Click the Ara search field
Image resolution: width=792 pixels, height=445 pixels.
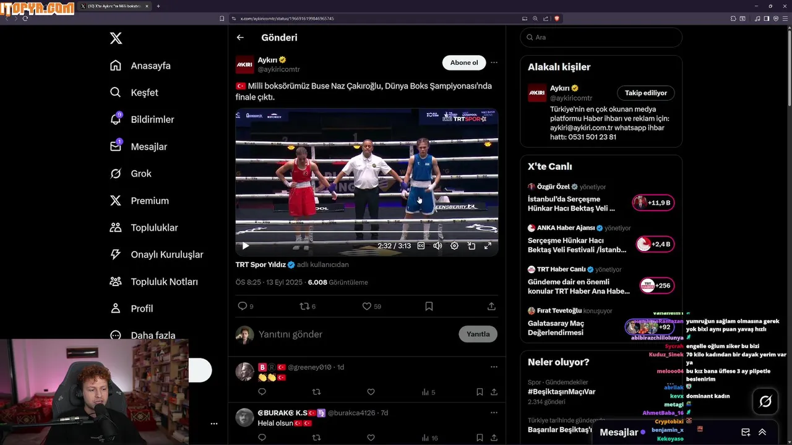[601, 37]
